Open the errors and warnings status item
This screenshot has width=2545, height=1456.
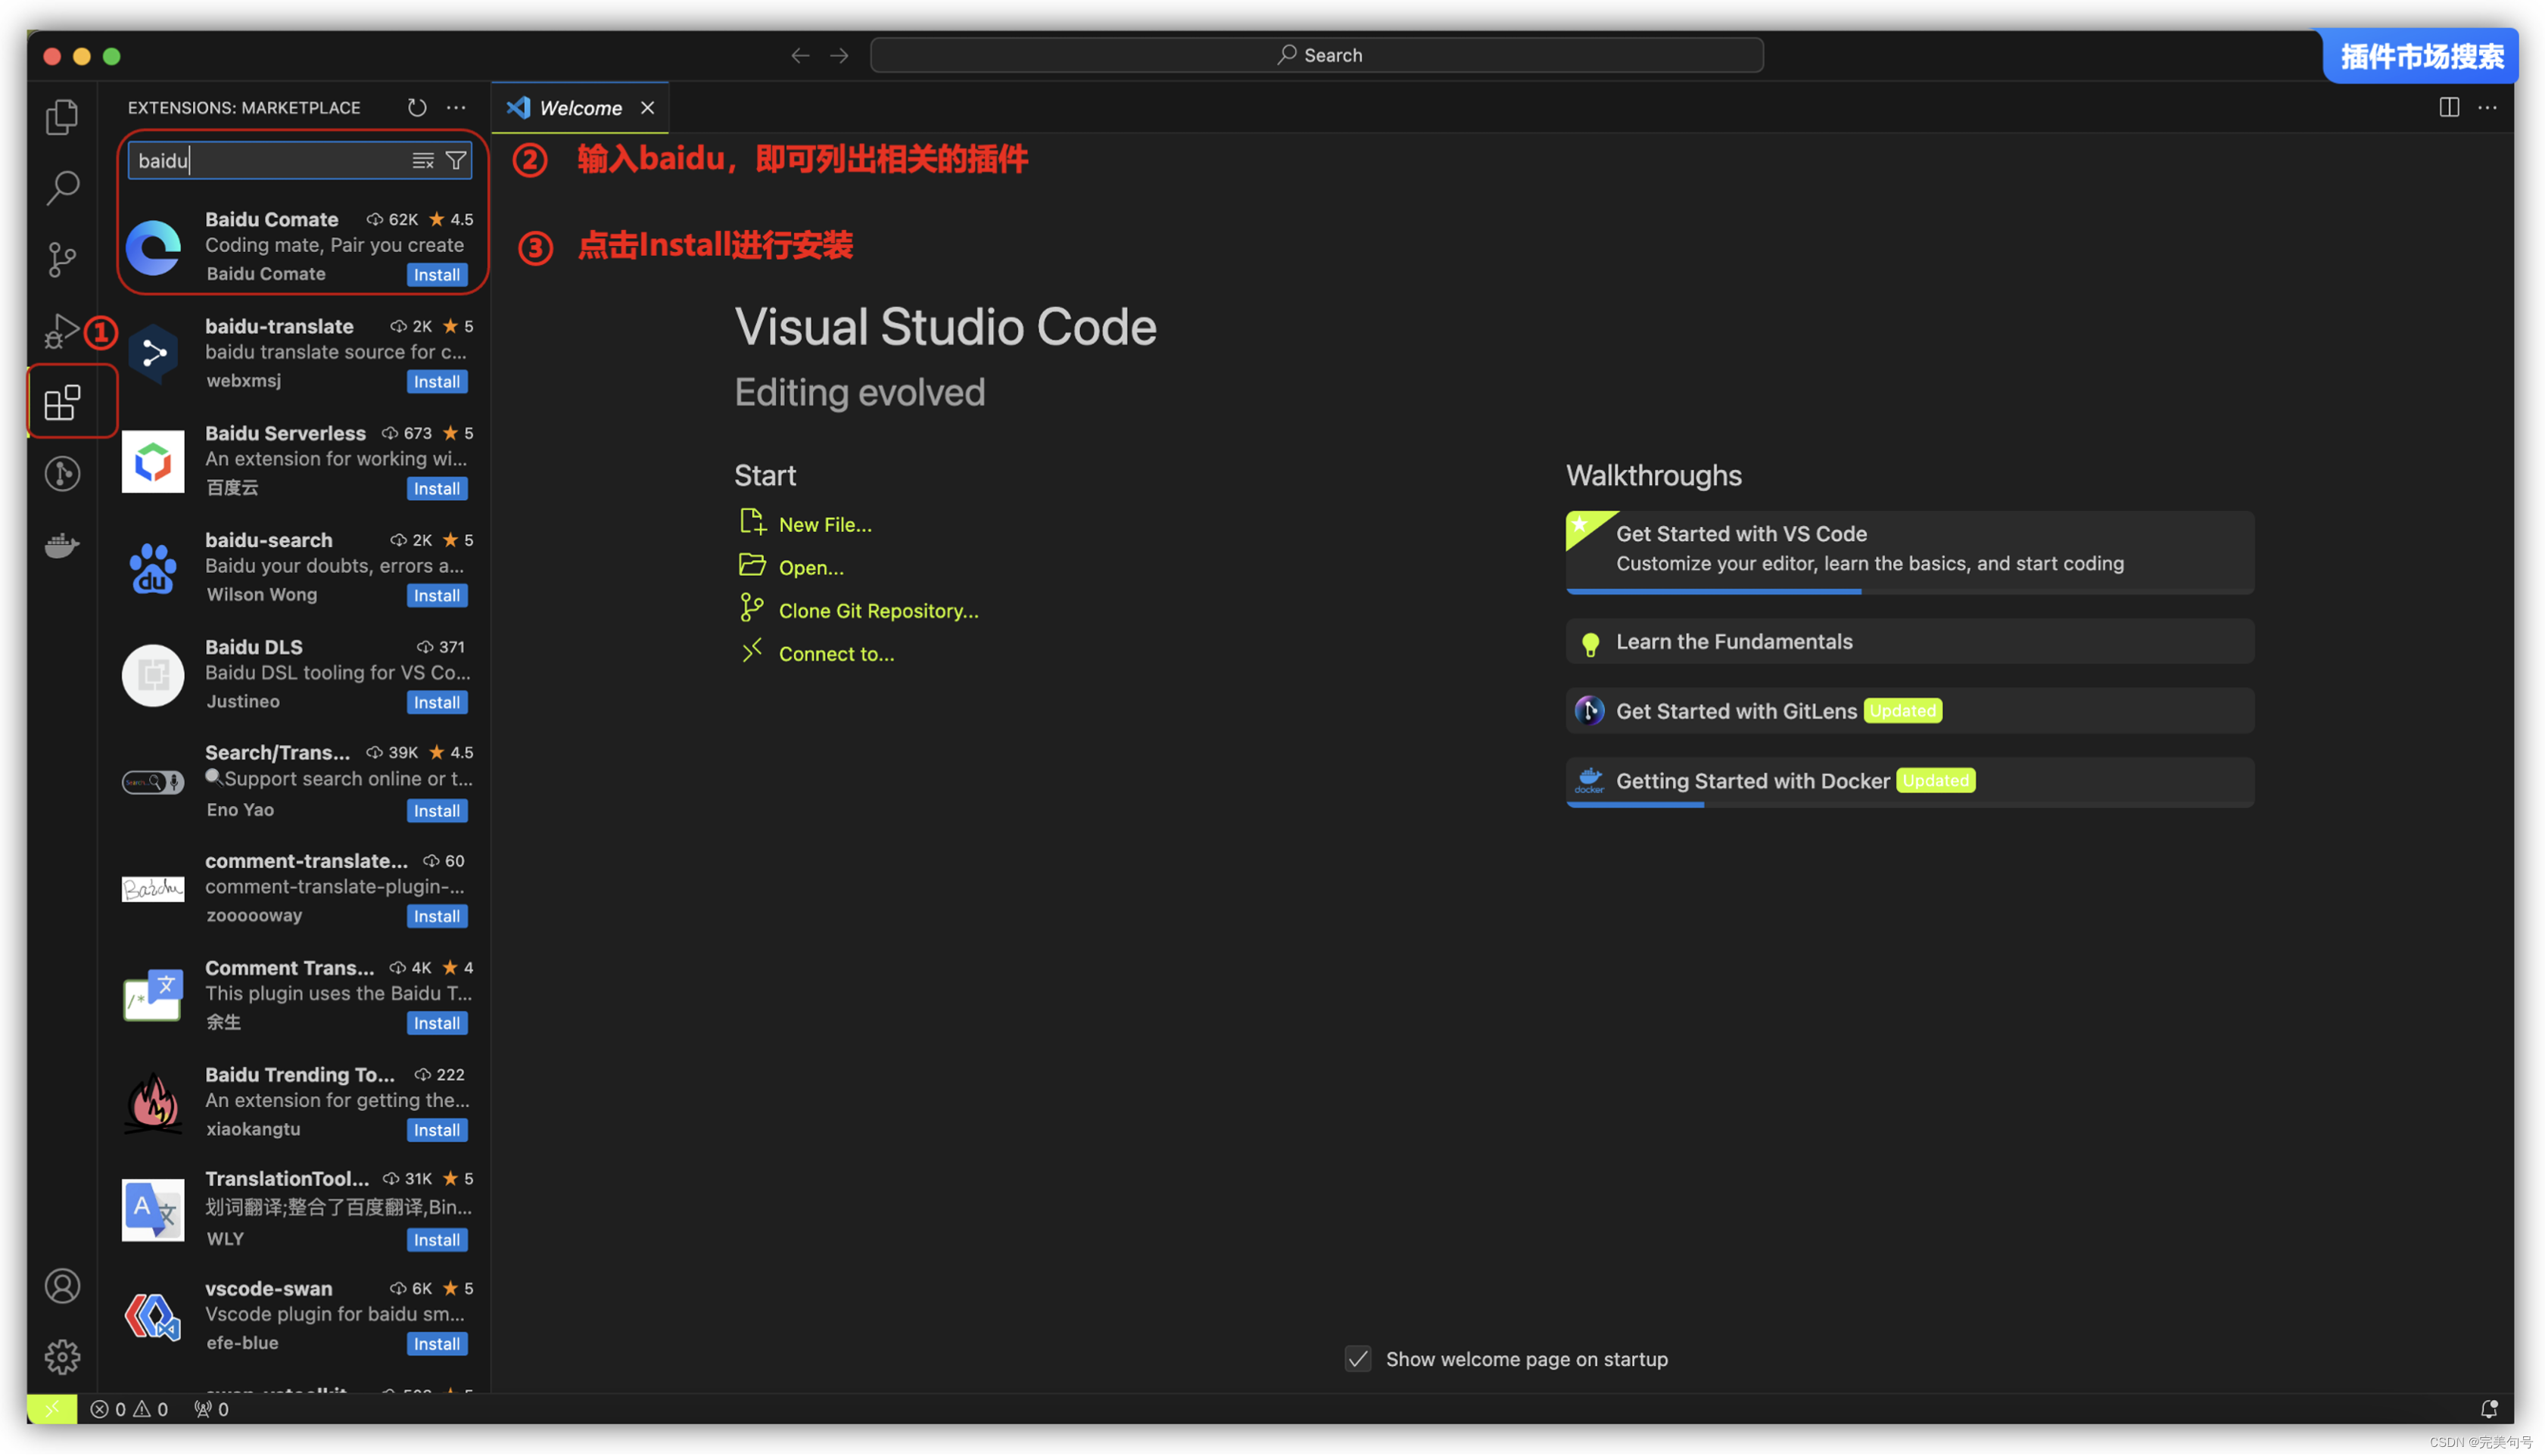pos(129,1409)
